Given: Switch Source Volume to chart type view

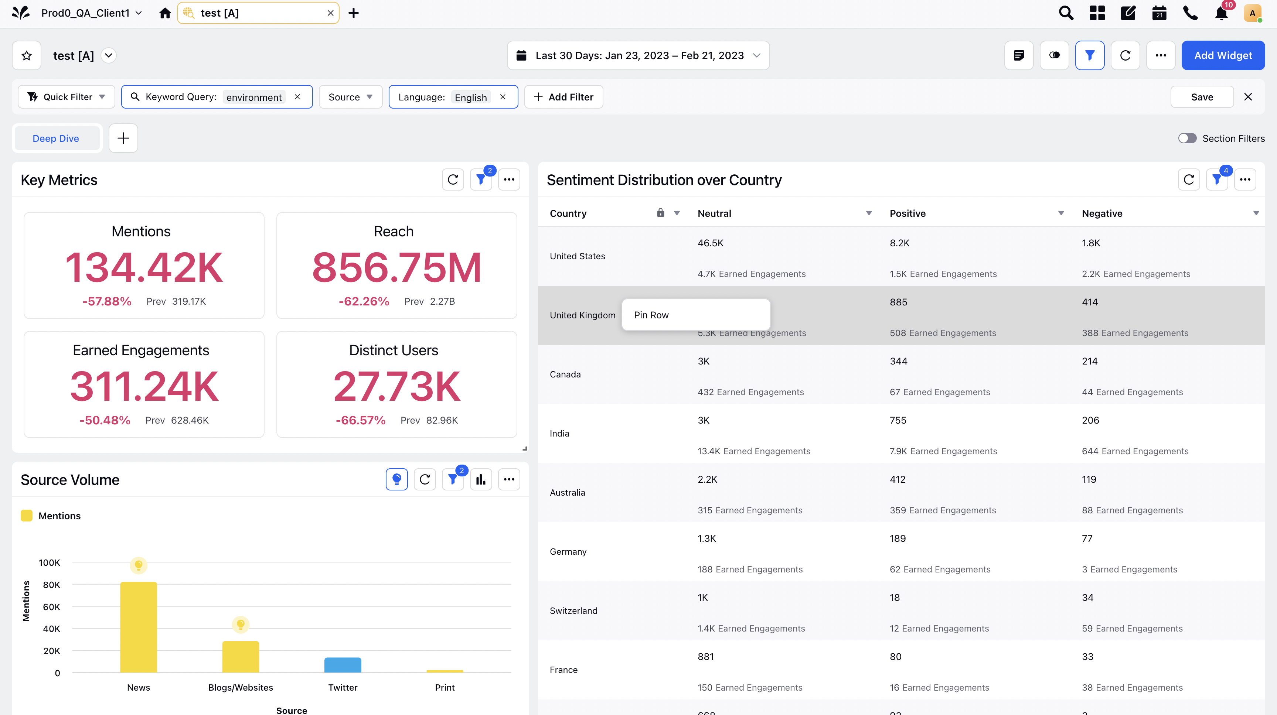Looking at the screenshot, I should (480, 479).
